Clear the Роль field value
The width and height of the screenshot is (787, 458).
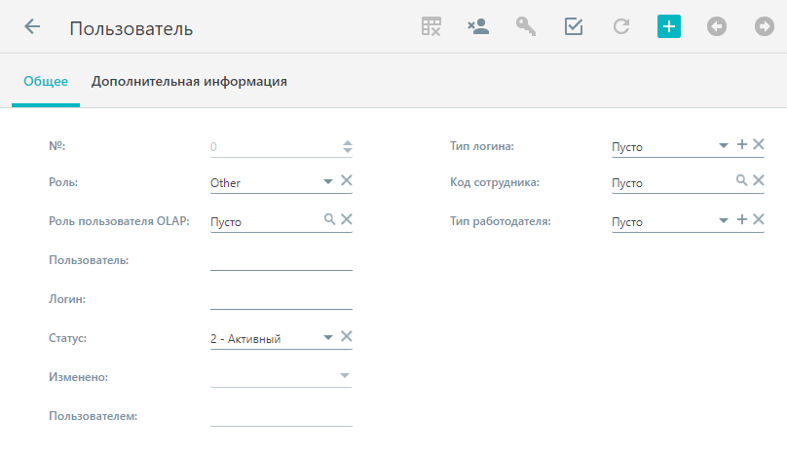point(347,181)
